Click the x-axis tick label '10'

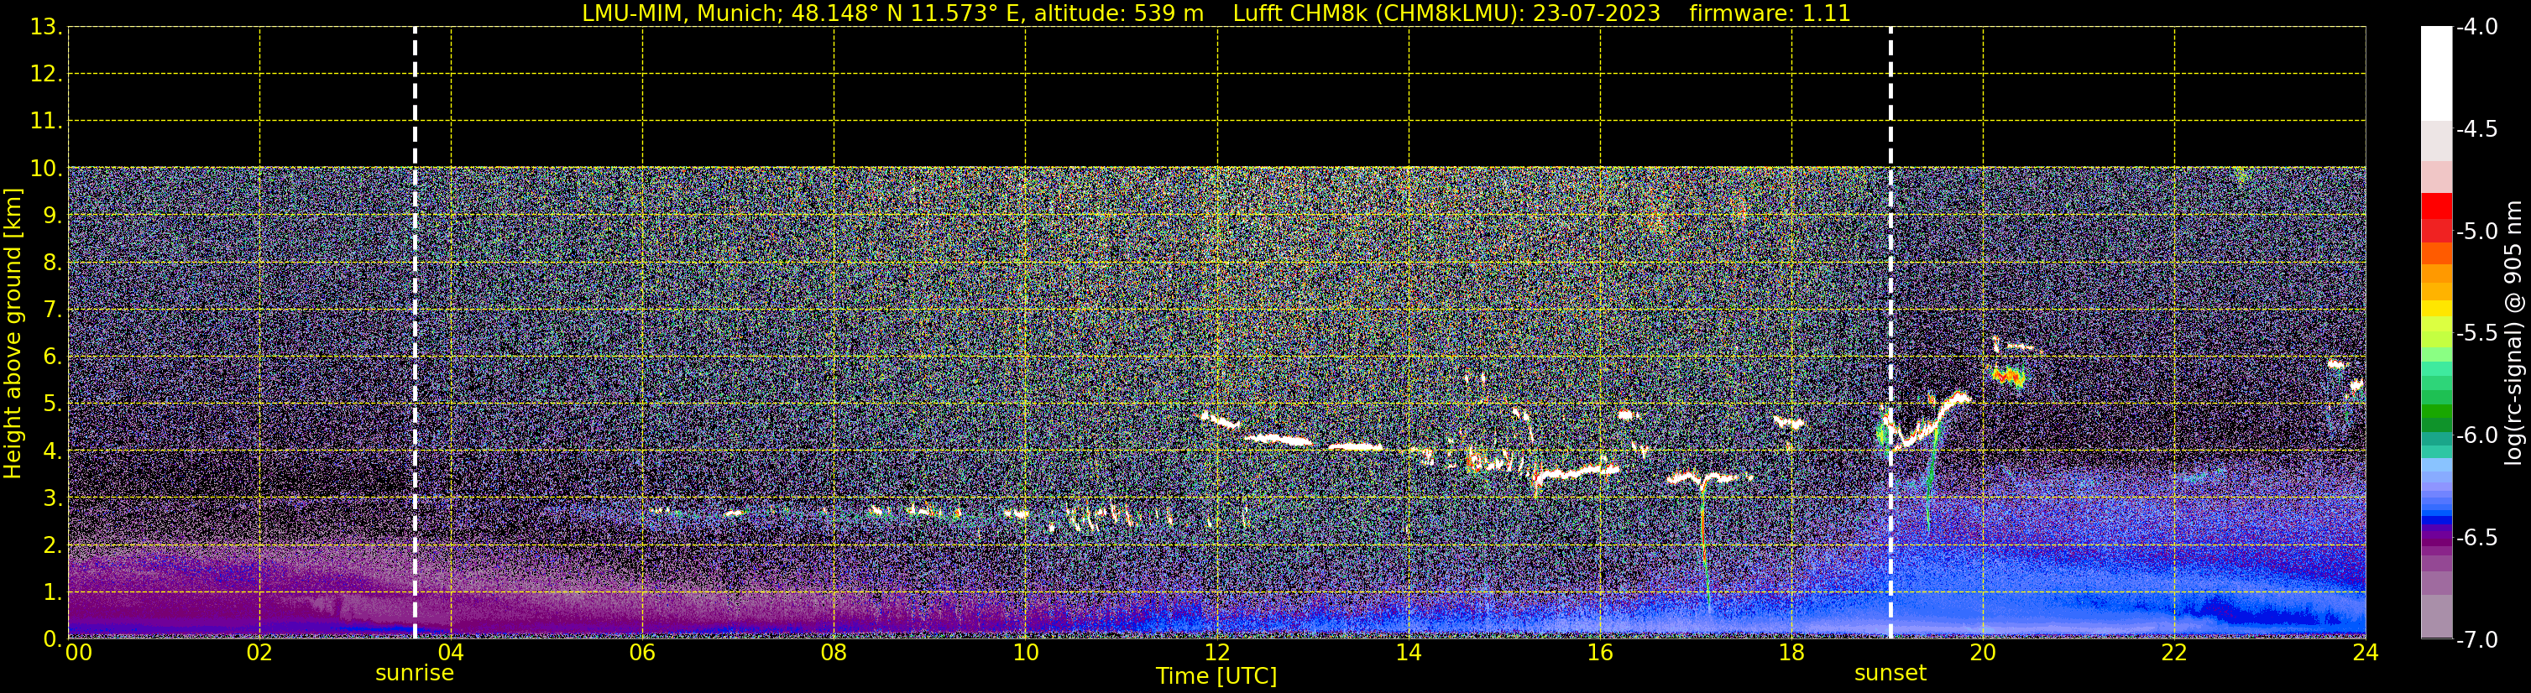1026,653
